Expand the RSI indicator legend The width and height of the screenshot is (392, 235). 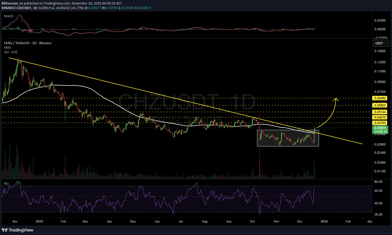point(6,184)
